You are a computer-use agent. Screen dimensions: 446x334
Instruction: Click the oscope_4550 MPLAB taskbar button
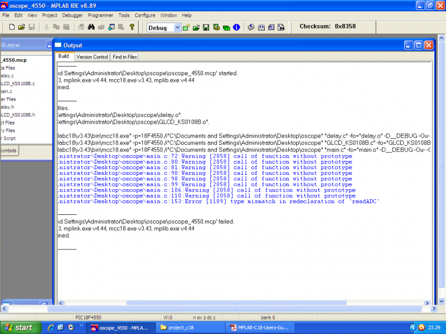click(122, 328)
